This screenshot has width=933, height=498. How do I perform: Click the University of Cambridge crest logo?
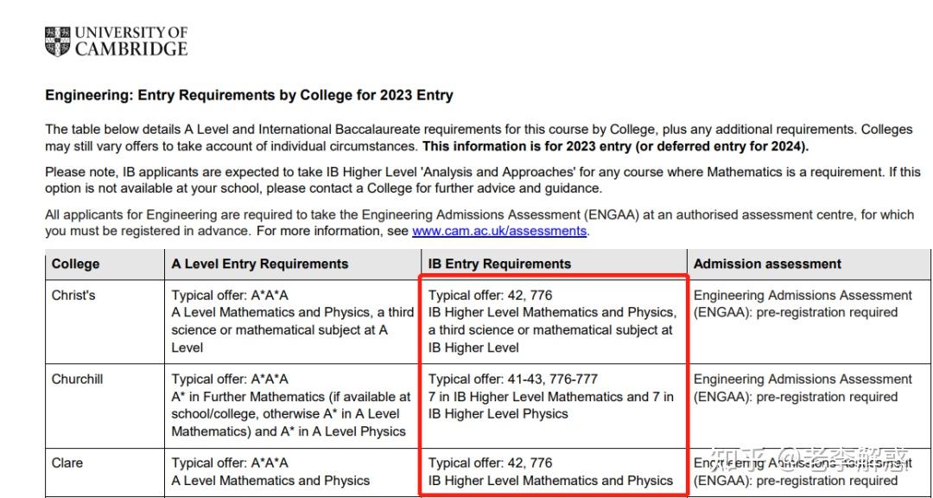pos(58,41)
